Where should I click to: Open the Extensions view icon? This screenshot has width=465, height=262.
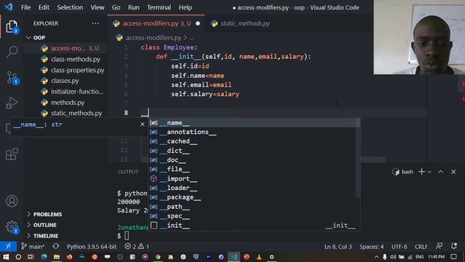12,154
